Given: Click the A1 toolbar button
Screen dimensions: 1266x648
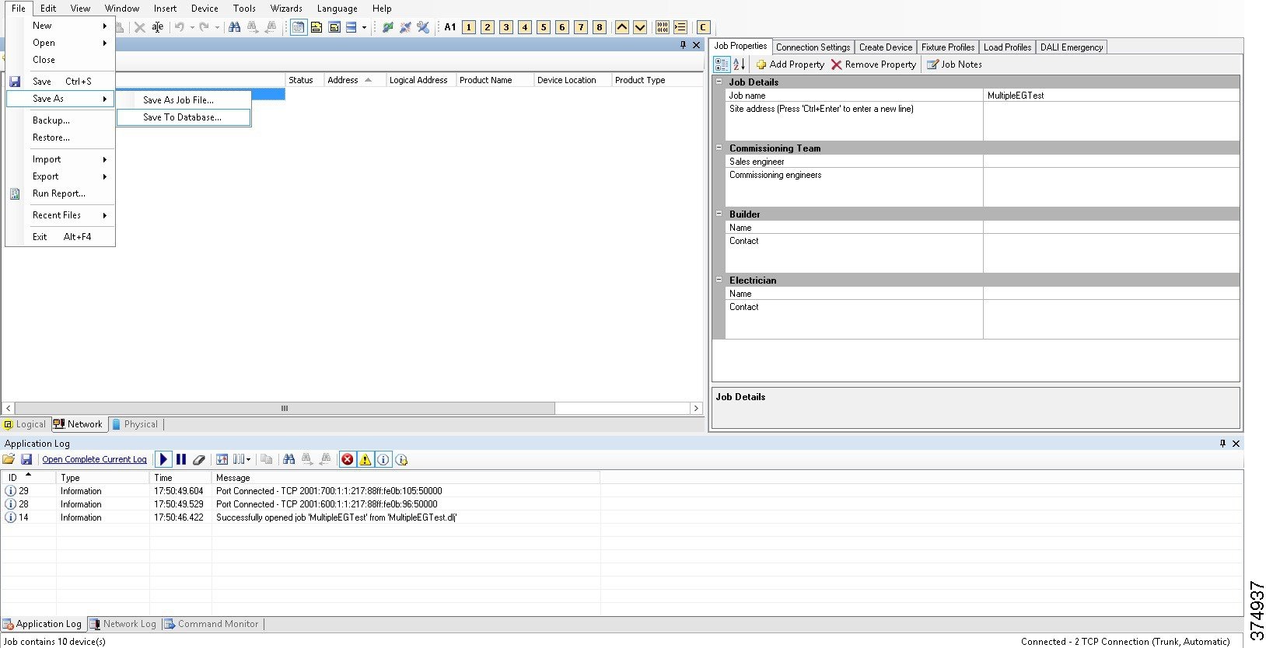Looking at the screenshot, I should tap(450, 27).
